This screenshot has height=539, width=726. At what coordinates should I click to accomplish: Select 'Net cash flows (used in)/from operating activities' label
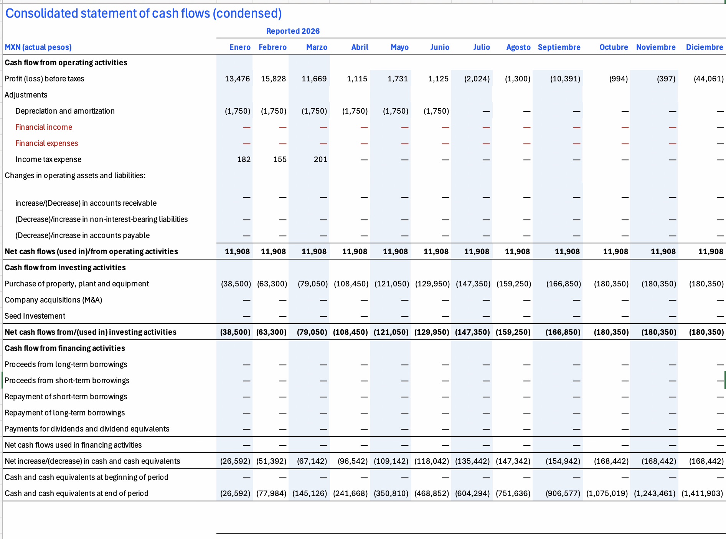(91, 251)
